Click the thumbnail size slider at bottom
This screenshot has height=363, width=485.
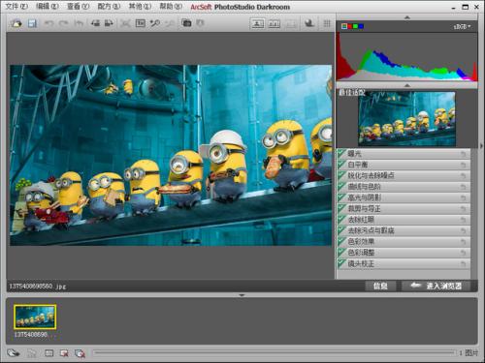pos(274,353)
